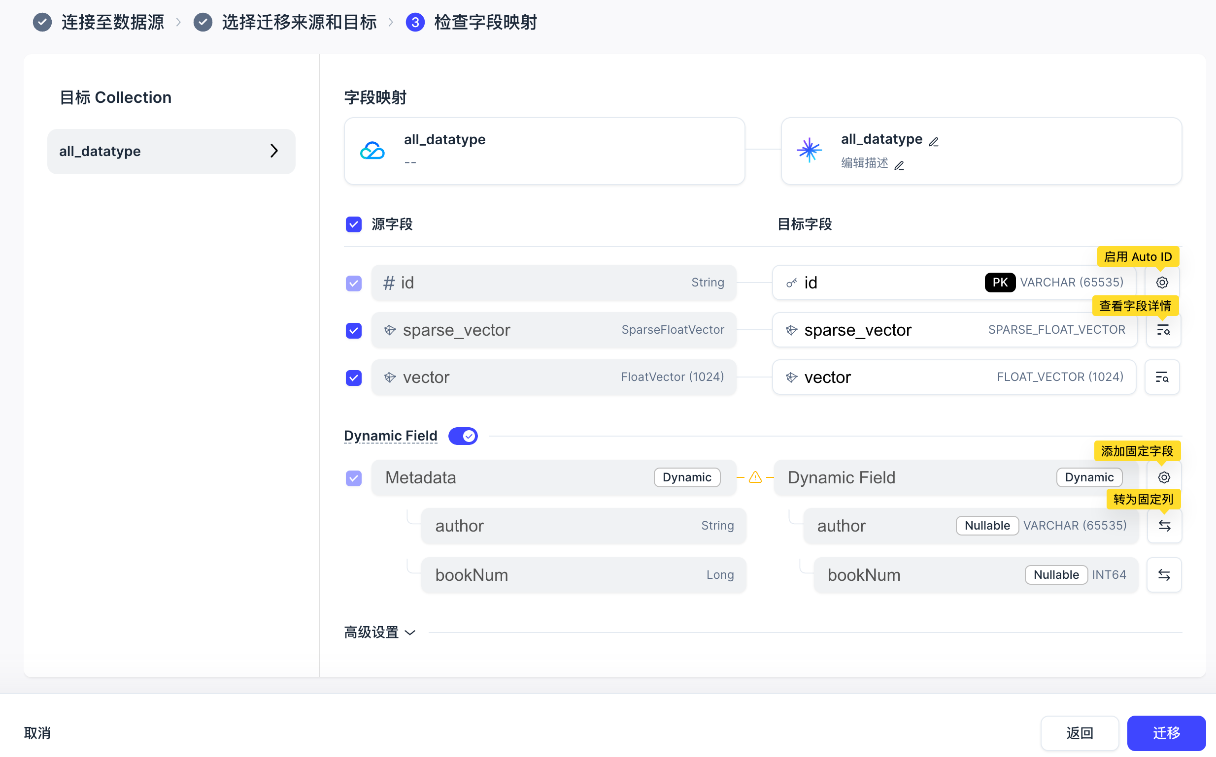
Task: Click the 迁移 button
Action: pyautogui.click(x=1166, y=733)
